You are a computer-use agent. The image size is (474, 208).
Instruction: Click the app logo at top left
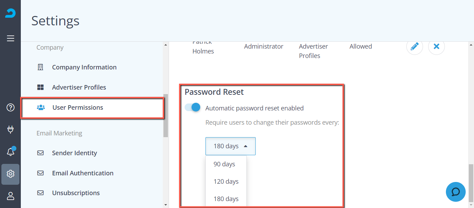tap(10, 13)
